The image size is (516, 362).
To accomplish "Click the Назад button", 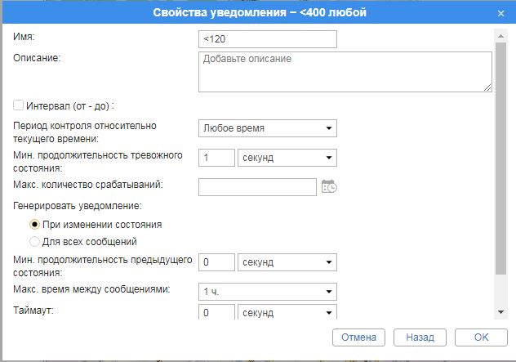I will point(420,337).
